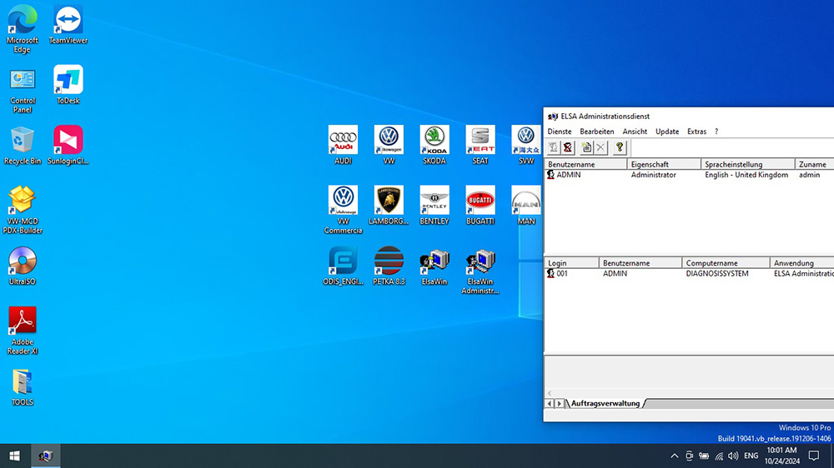Open the VW shortcut beside AUDI
The height and width of the screenshot is (468, 834).
389,145
